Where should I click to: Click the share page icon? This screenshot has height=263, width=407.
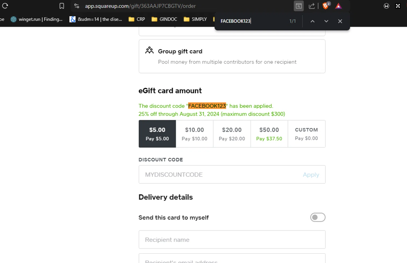(311, 6)
